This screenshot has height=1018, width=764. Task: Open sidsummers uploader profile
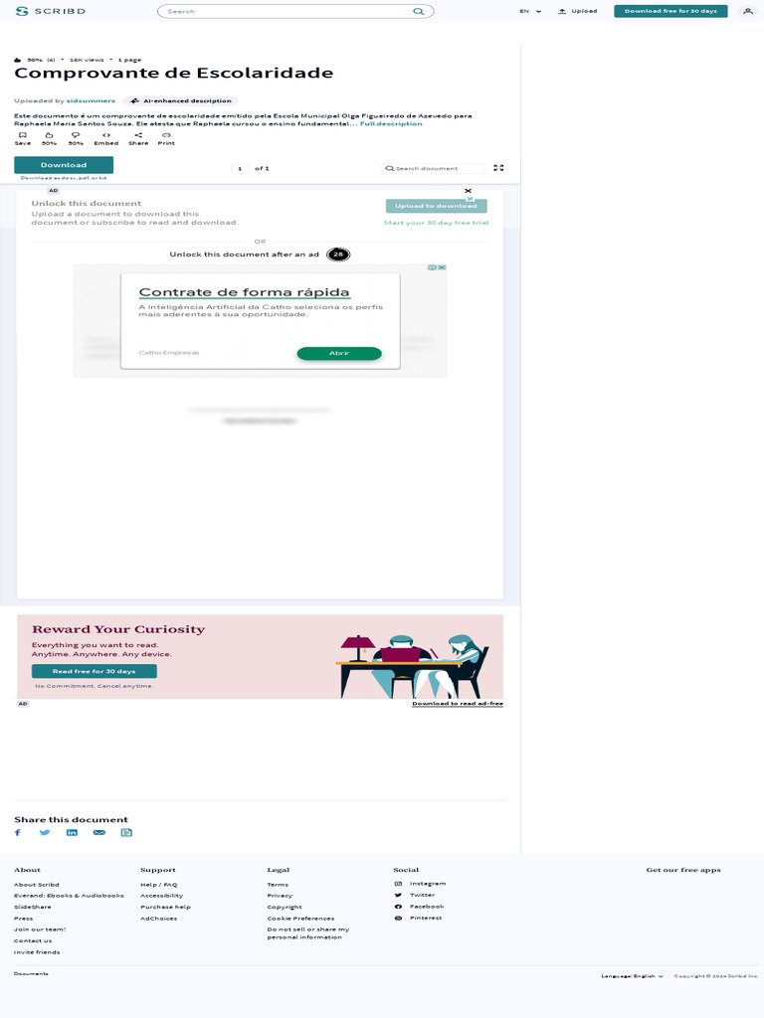click(x=91, y=100)
